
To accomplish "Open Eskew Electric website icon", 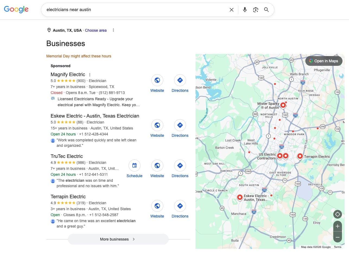I will tap(157, 125).
